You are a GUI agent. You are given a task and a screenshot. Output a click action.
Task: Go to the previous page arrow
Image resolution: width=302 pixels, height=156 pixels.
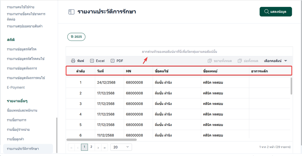point(78,148)
